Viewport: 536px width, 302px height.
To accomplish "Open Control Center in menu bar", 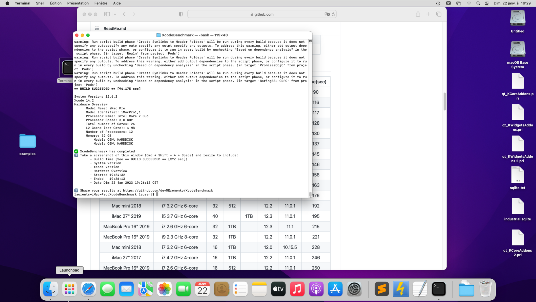I will (487, 3).
